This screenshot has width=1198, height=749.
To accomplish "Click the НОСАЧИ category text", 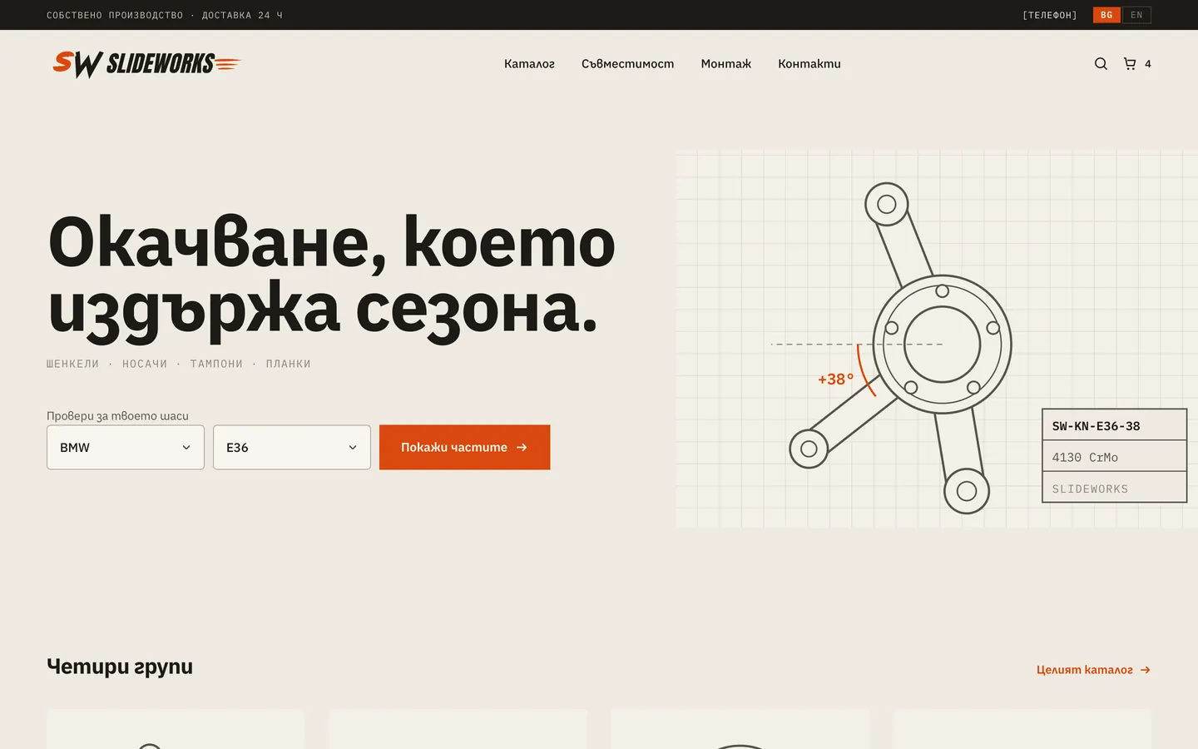I will (145, 365).
